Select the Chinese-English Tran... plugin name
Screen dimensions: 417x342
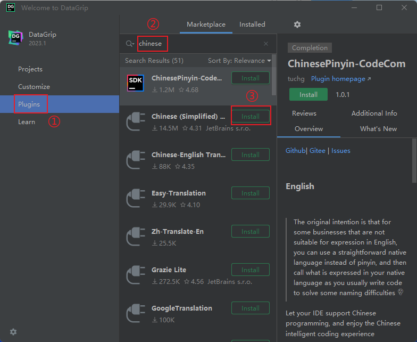click(x=188, y=155)
